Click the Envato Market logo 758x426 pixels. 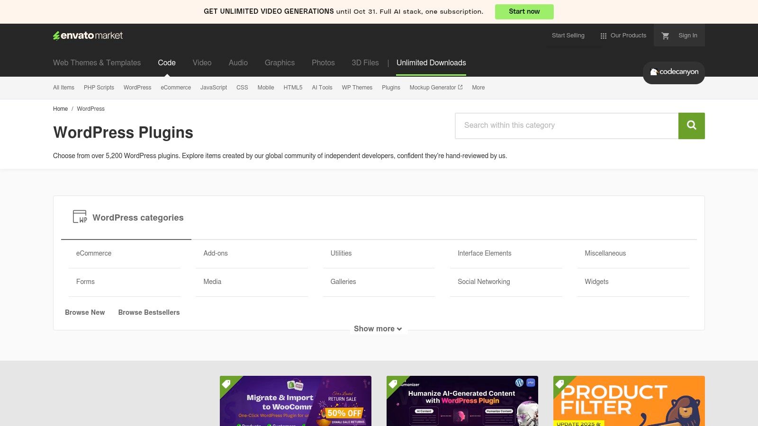(88, 35)
